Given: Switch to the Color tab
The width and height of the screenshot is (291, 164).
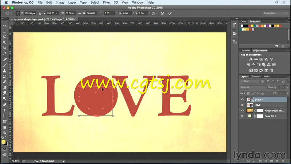Looking at the screenshot, I should tap(243, 22).
